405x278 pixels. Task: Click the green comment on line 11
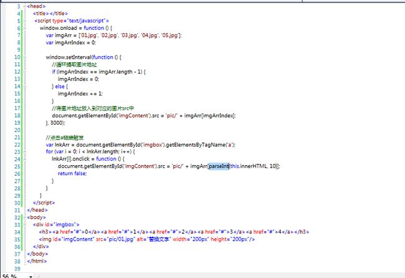[x=74, y=64]
